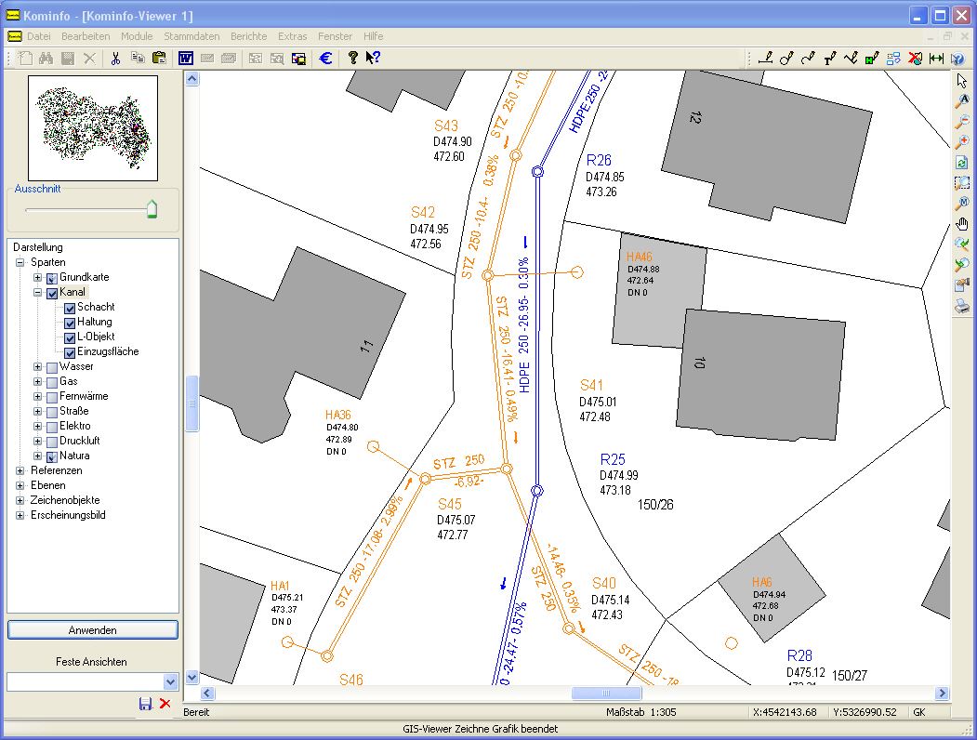Click the zoom in magnifier
The image size is (977, 740).
tap(962, 141)
